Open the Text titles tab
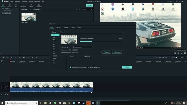Viewport: 187px width, 105px height. [16, 6]
